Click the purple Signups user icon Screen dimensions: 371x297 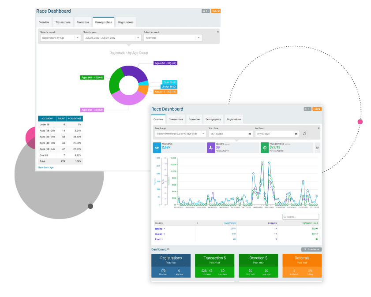click(x=211, y=148)
